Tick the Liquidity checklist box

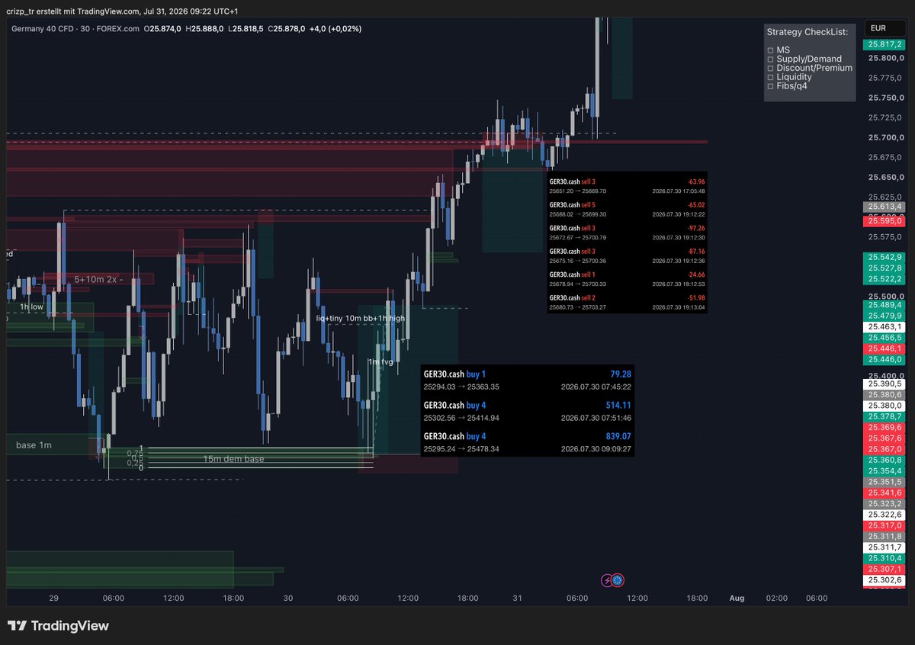(770, 77)
